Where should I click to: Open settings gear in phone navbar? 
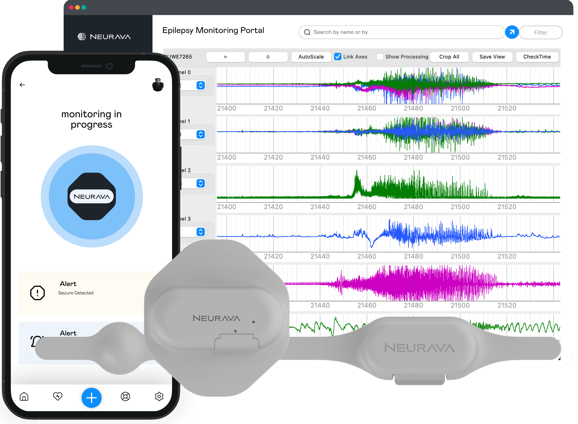[159, 397]
